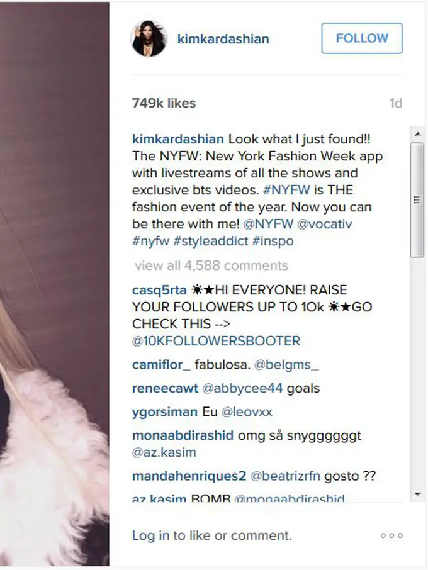The image size is (428, 570).
Task: Open the #inspo hashtag
Action: (273, 241)
